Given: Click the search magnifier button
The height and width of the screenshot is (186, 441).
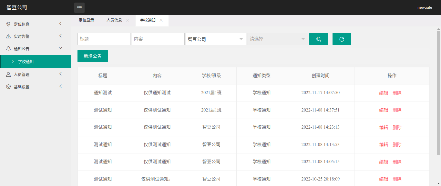Looking at the screenshot, I should 318,39.
